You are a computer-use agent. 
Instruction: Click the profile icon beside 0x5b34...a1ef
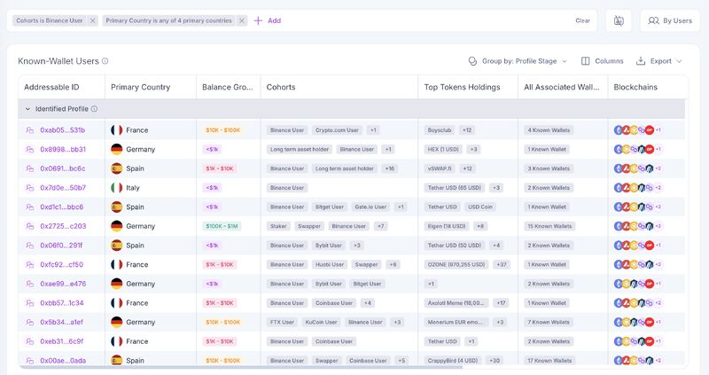point(30,323)
